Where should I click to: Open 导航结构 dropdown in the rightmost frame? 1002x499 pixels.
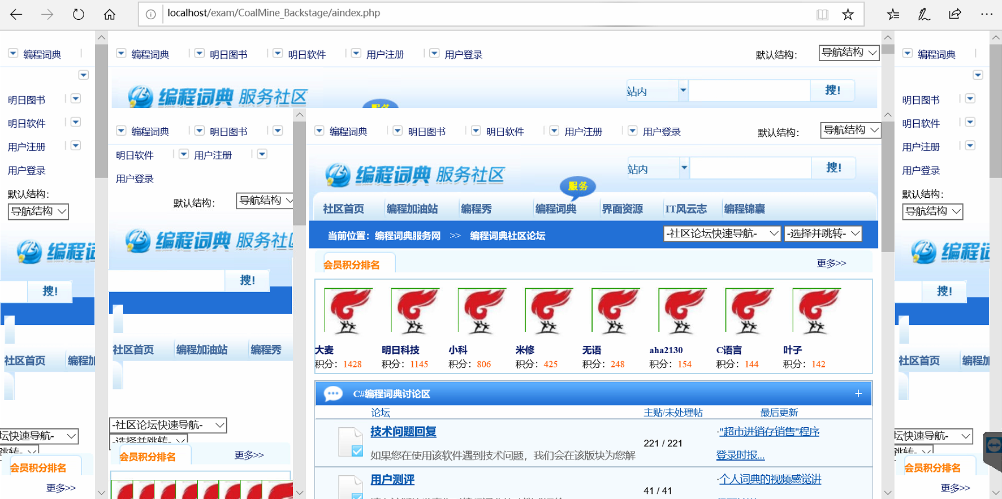[x=932, y=211]
